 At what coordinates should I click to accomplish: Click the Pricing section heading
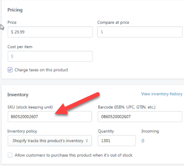[x=15, y=10]
